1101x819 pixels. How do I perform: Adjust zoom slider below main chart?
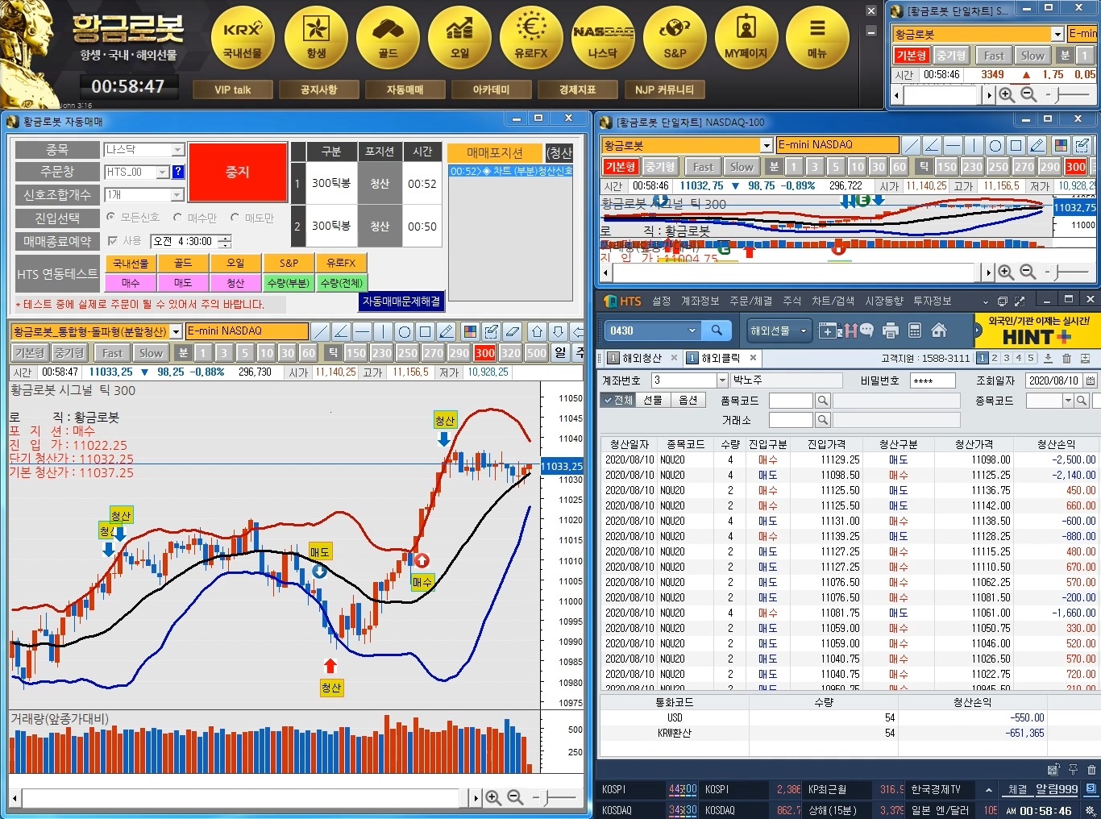click(x=556, y=798)
